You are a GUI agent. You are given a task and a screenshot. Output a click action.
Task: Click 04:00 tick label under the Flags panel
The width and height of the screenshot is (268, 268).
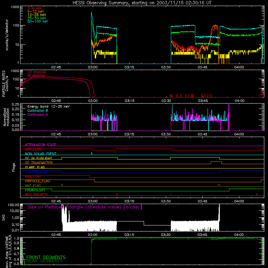tap(239, 201)
